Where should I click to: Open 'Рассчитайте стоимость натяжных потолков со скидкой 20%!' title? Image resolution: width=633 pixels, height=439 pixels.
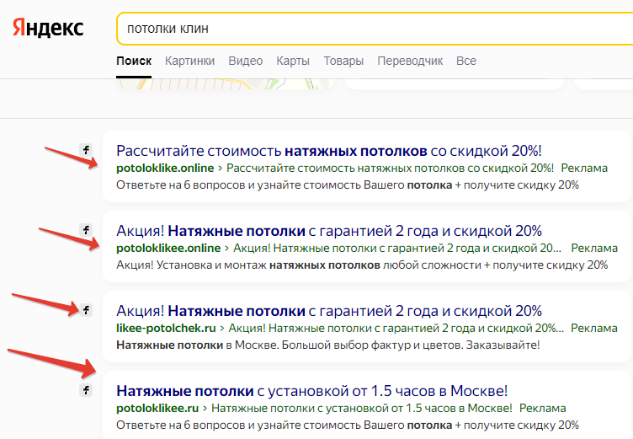[328, 151]
